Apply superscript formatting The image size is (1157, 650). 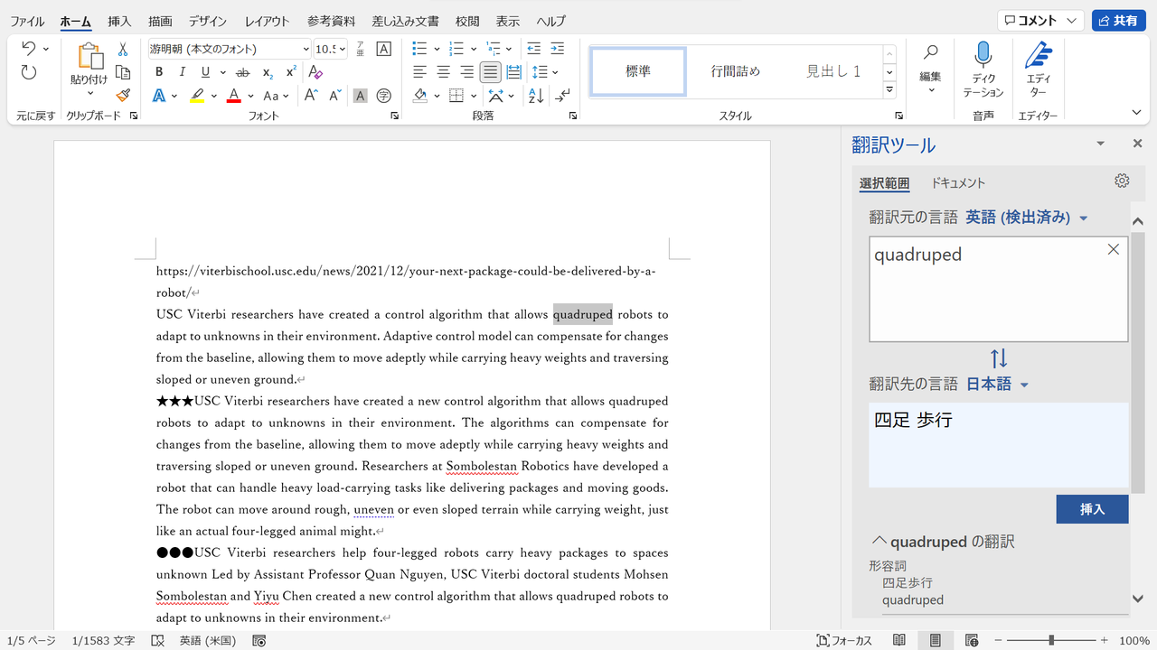point(291,72)
